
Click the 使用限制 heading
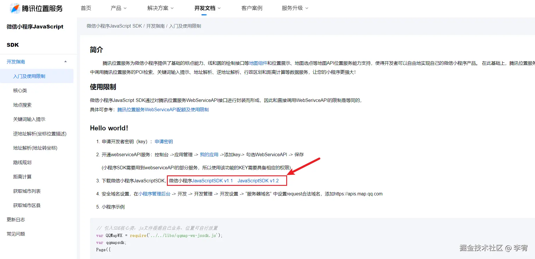tap(103, 87)
